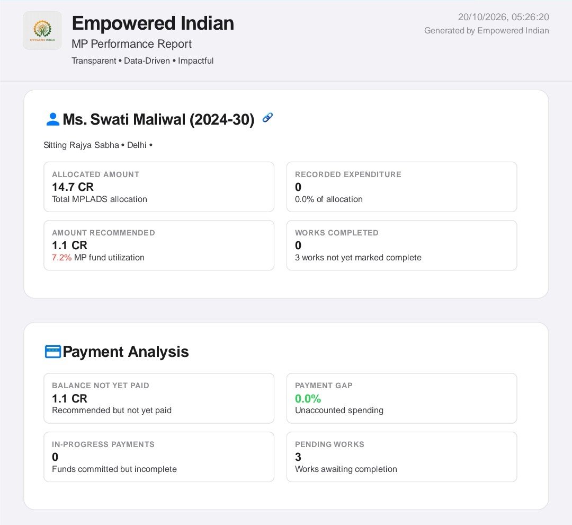
Task: Click the MP Performance Report subtitle
Action: point(131,44)
